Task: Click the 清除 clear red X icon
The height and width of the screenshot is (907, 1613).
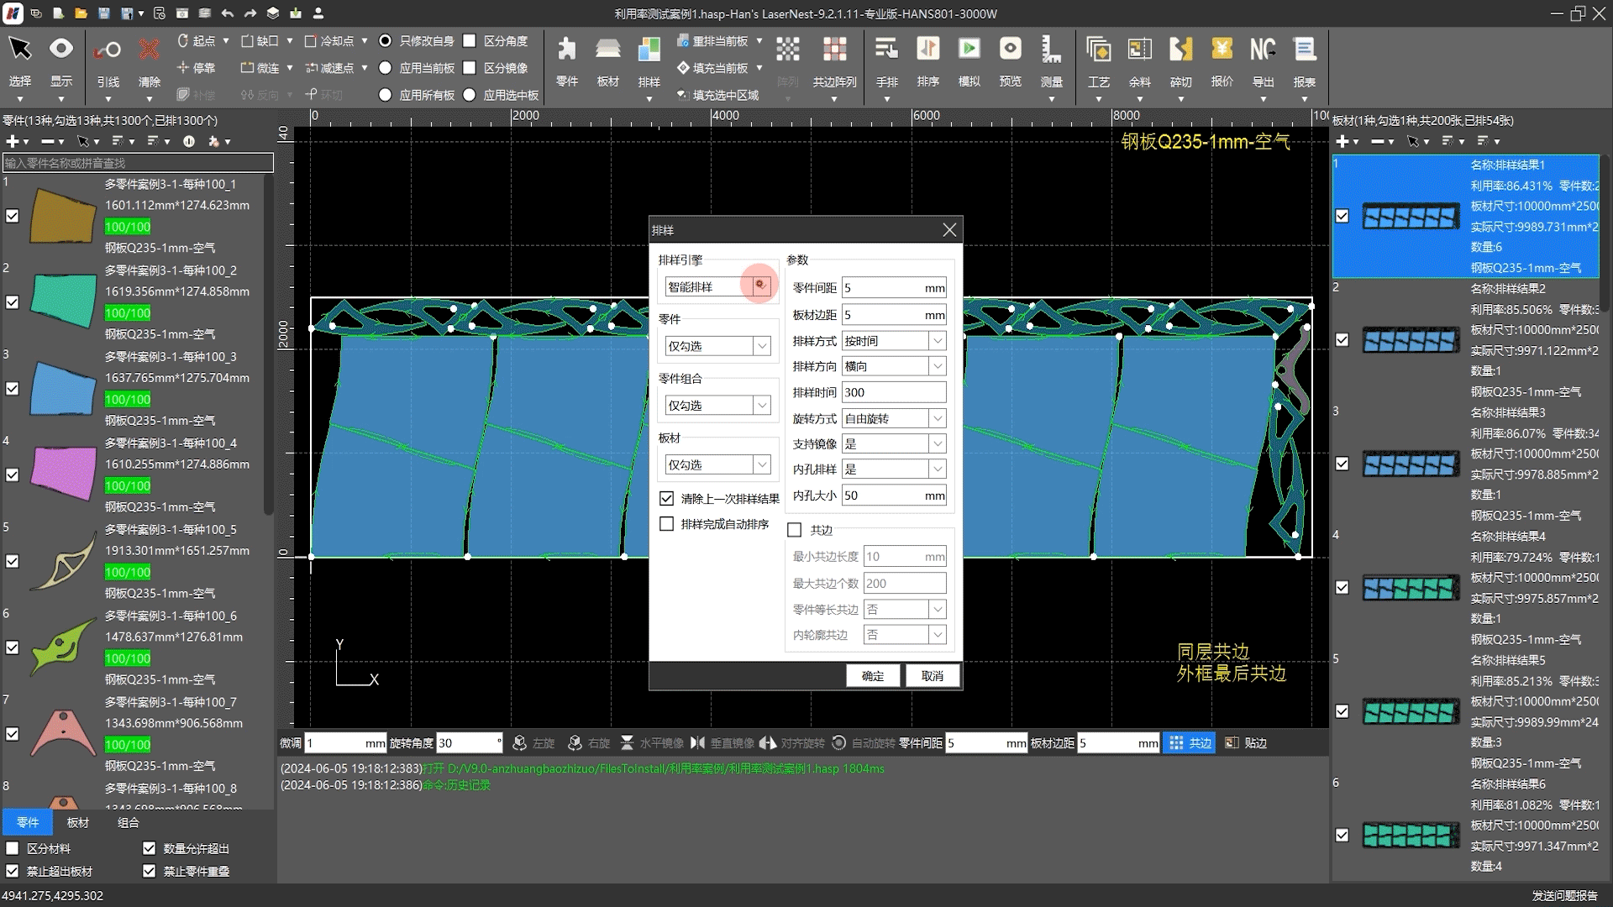Action: point(149,50)
